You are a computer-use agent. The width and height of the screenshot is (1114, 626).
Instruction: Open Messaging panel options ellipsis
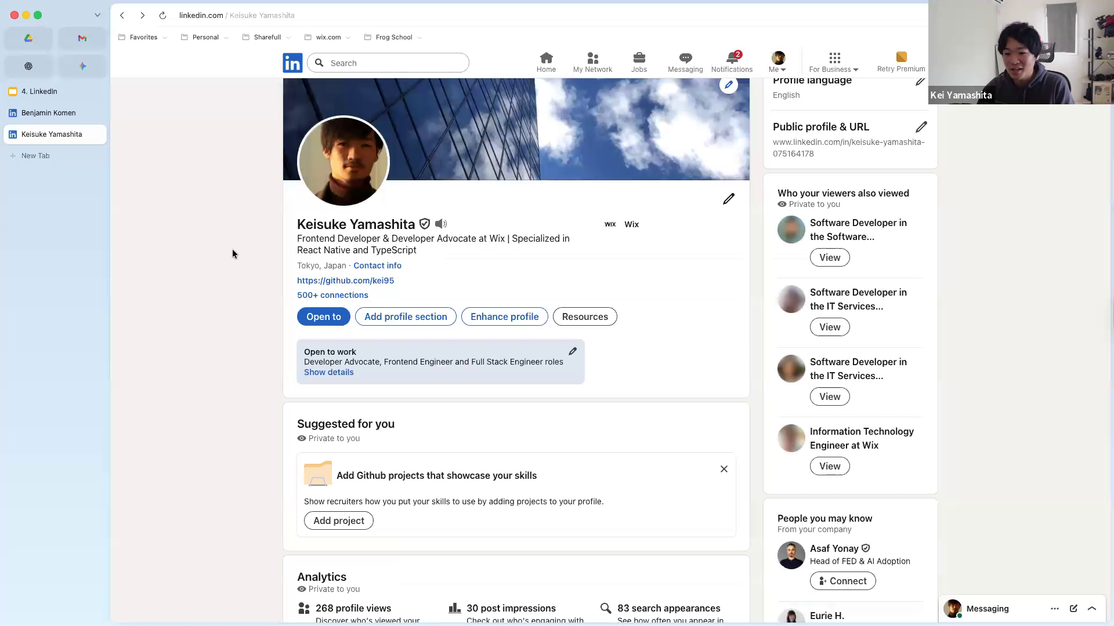click(x=1055, y=608)
